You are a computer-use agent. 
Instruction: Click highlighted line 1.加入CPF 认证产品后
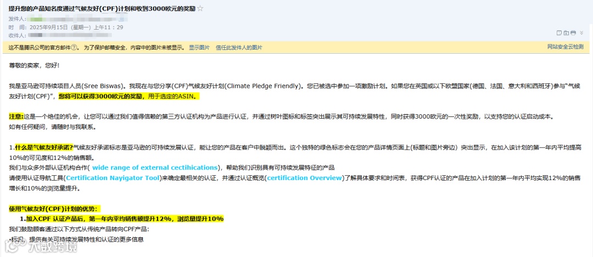click(121, 219)
